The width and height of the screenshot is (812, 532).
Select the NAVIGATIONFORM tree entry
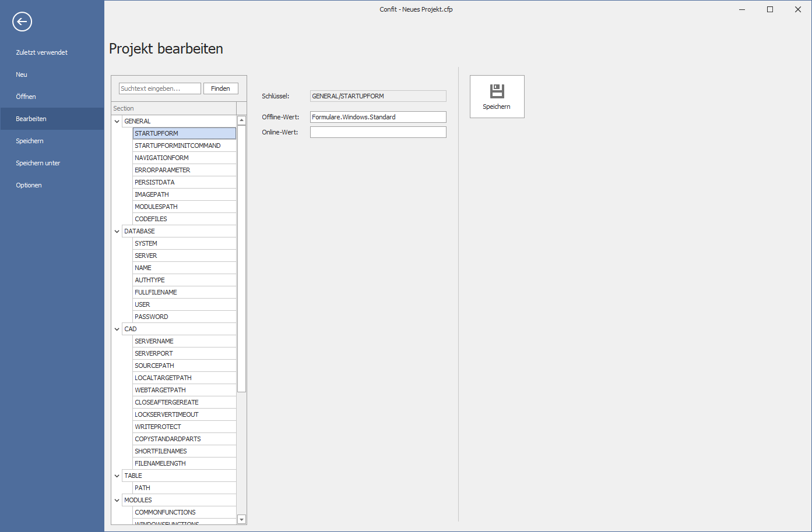161,158
